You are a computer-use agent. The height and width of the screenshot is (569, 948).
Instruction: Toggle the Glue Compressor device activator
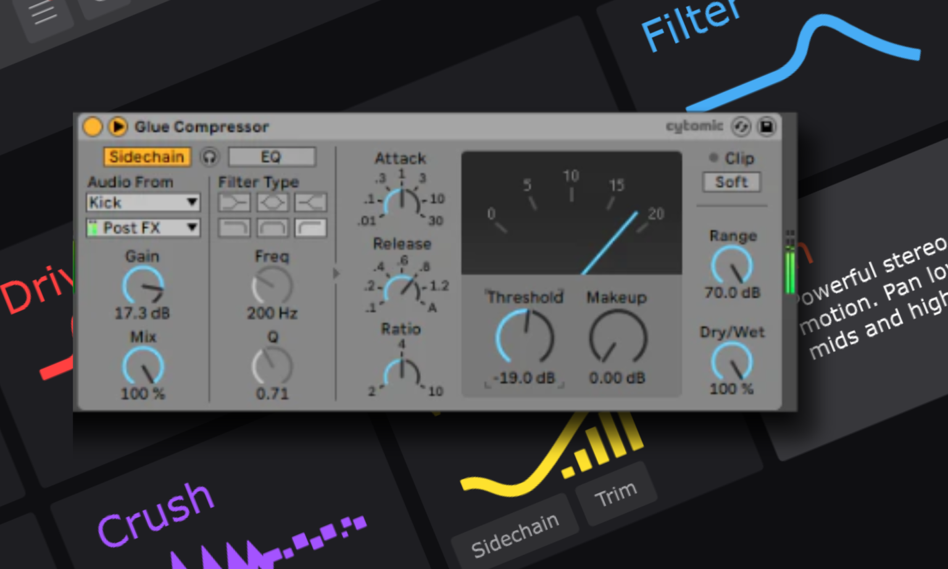click(x=93, y=127)
